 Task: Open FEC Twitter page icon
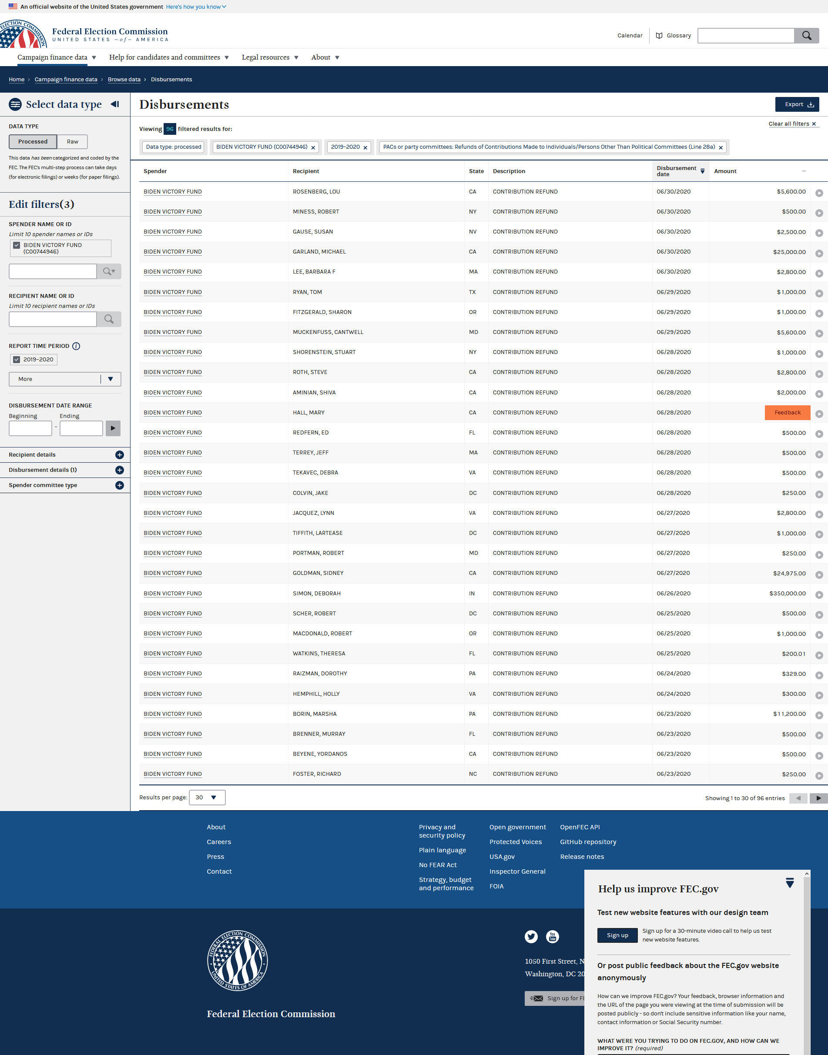(x=531, y=936)
